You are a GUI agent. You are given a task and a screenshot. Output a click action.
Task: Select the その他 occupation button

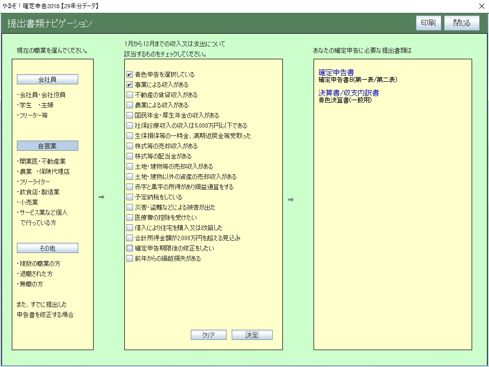(x=48, y=248)
